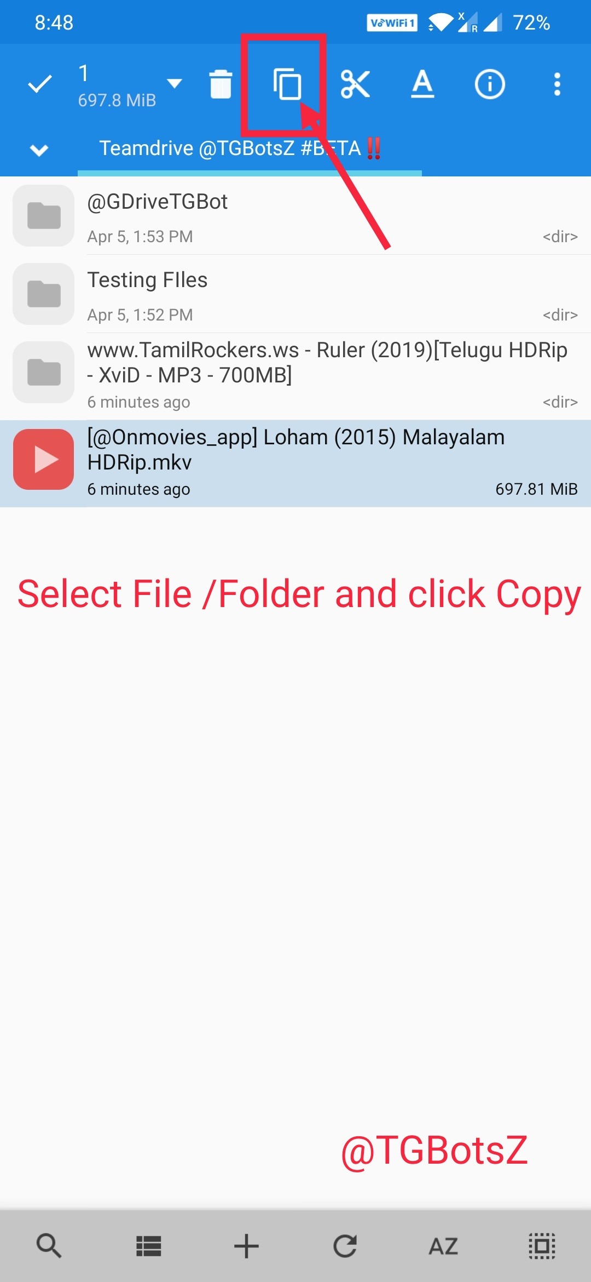This screenshot has width=591, height=1282.
Task: Toggle select-all dashed square icon
Action: click(x=542, y=1246)
